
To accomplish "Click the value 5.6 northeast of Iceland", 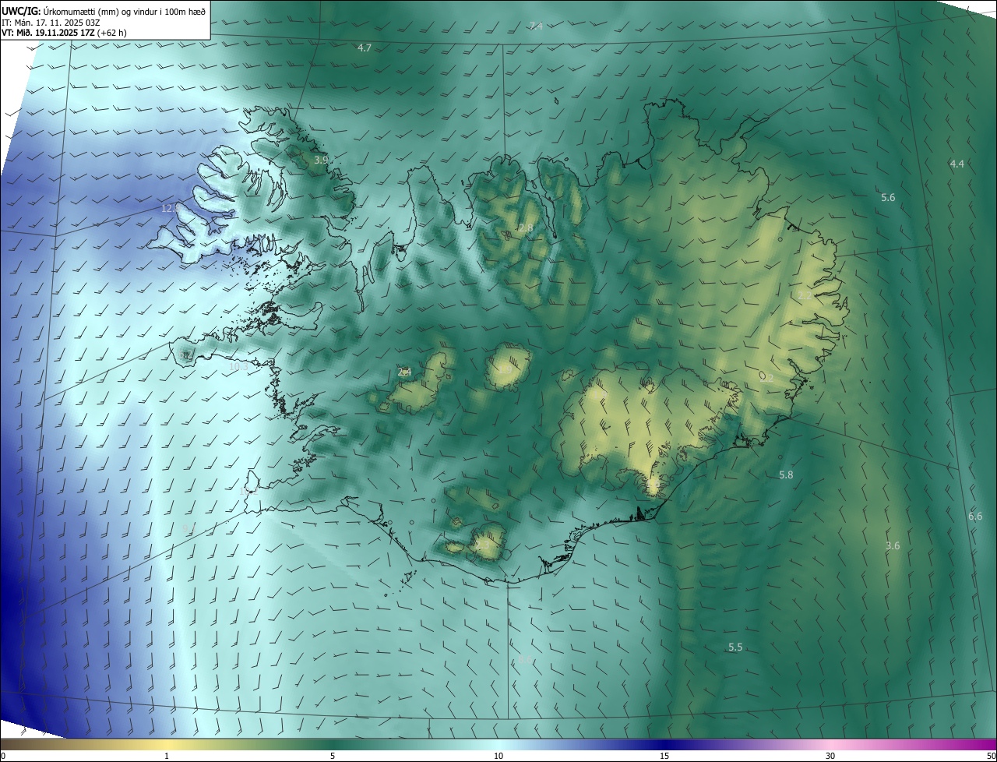I will 888,198.
